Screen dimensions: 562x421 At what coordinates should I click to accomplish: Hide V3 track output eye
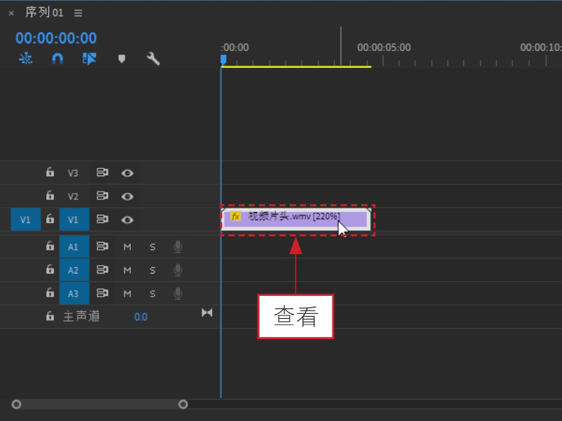click(x=127, y=173)
